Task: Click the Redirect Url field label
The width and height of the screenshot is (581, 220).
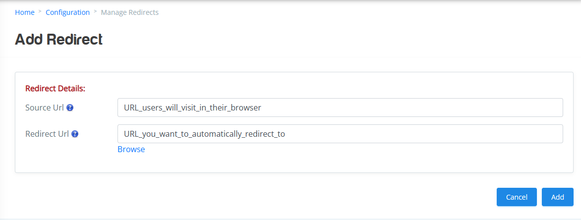Action: [x=47, y=134]
